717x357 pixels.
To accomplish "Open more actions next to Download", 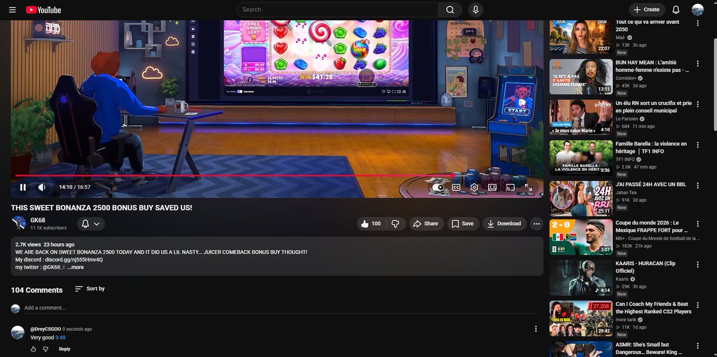I will (x=537, y=223).
